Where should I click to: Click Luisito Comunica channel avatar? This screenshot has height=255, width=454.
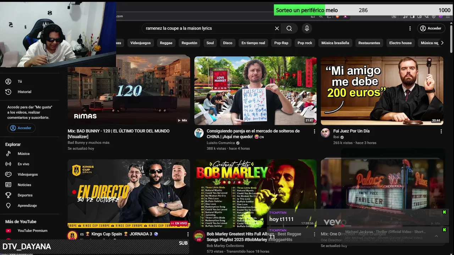point(199,133)
